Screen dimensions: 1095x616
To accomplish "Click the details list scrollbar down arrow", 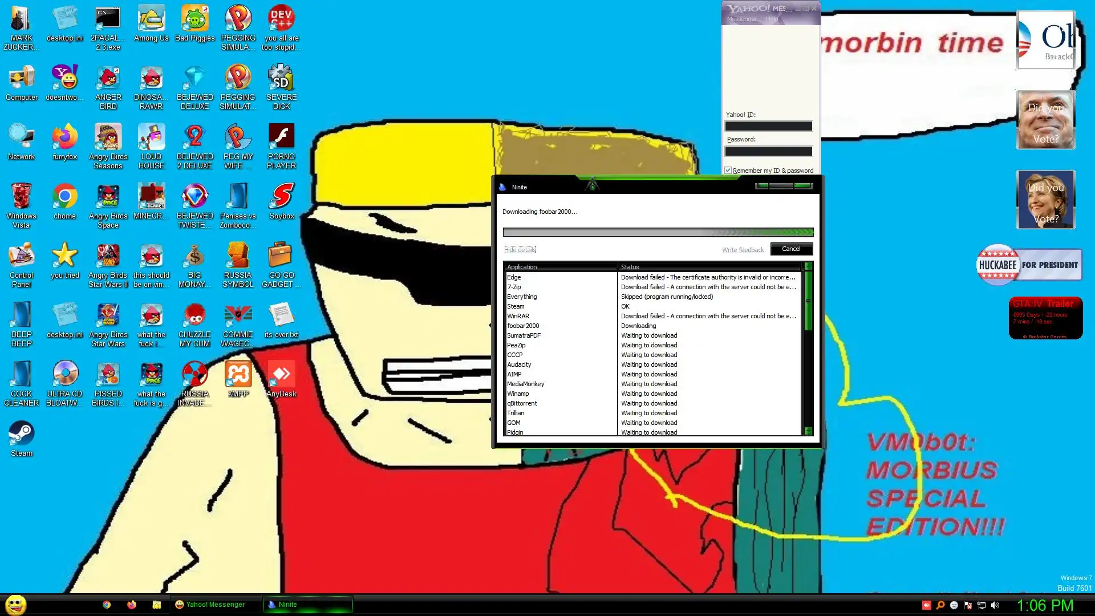I will (x=808, y=431).
